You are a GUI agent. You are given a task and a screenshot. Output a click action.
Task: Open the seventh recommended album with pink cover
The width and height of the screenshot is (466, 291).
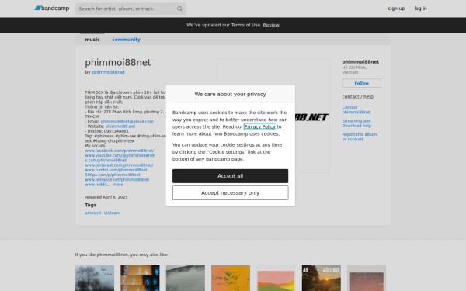[x=367, y=278]
